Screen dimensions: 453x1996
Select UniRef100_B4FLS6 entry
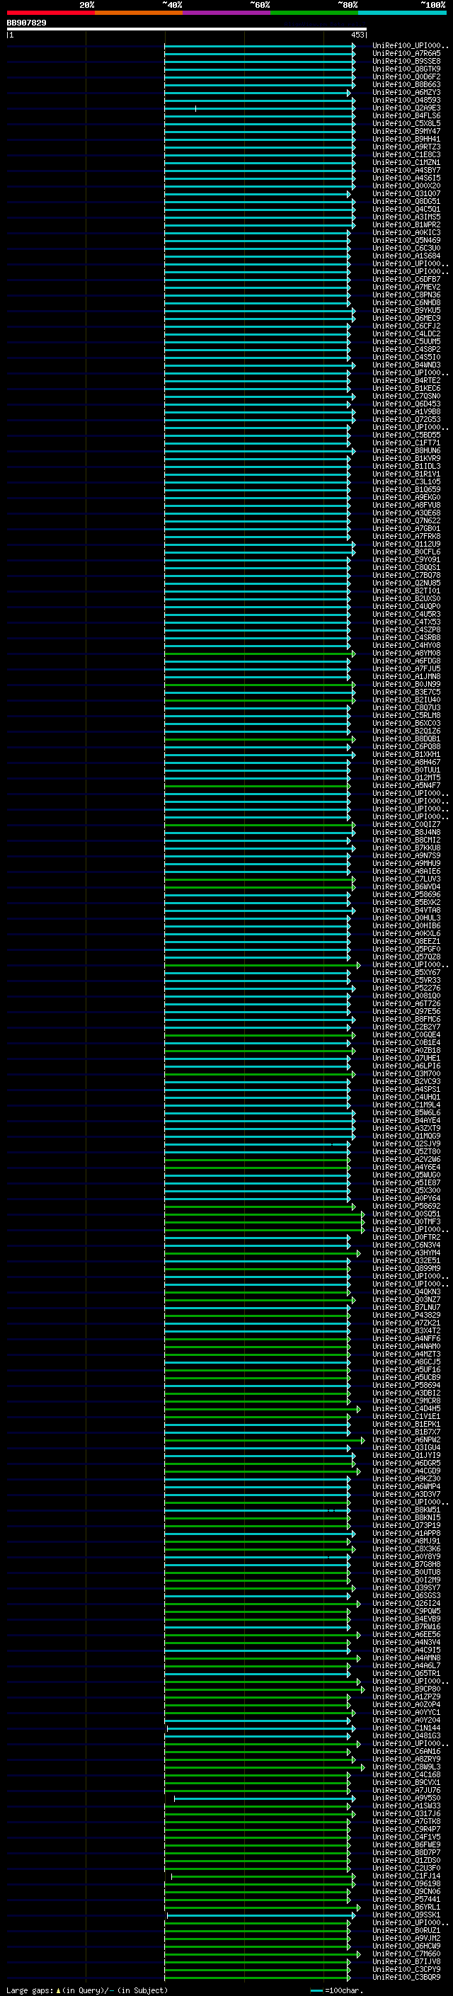tap(406, 116)
